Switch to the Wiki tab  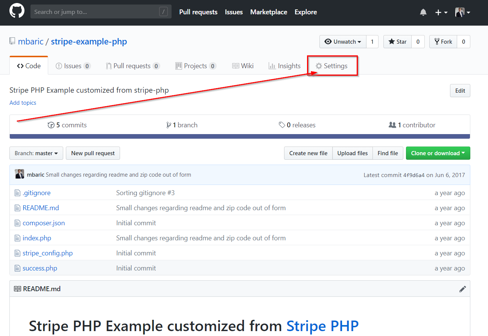pos(243,66)
